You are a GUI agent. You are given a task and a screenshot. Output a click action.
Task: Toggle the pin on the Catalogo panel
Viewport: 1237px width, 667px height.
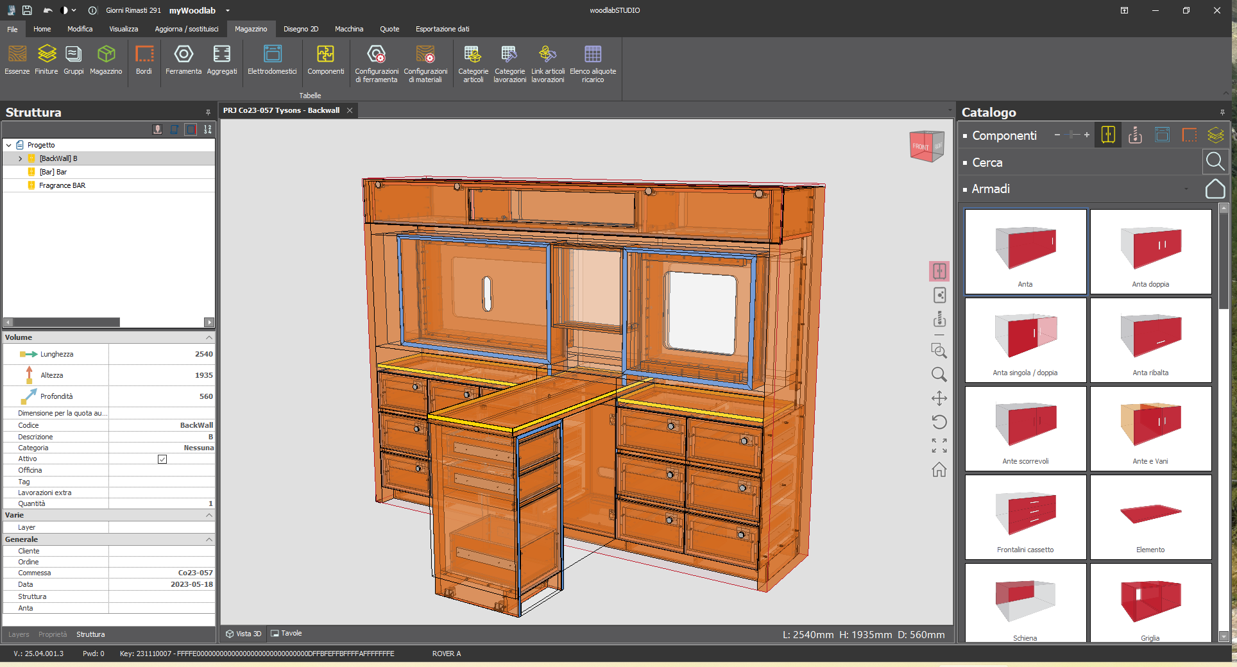(1224, 112)
